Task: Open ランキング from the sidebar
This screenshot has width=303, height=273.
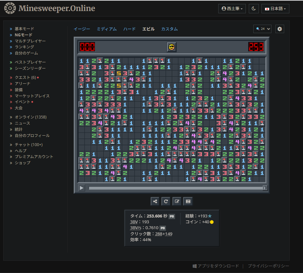Action: coord(24,47)
